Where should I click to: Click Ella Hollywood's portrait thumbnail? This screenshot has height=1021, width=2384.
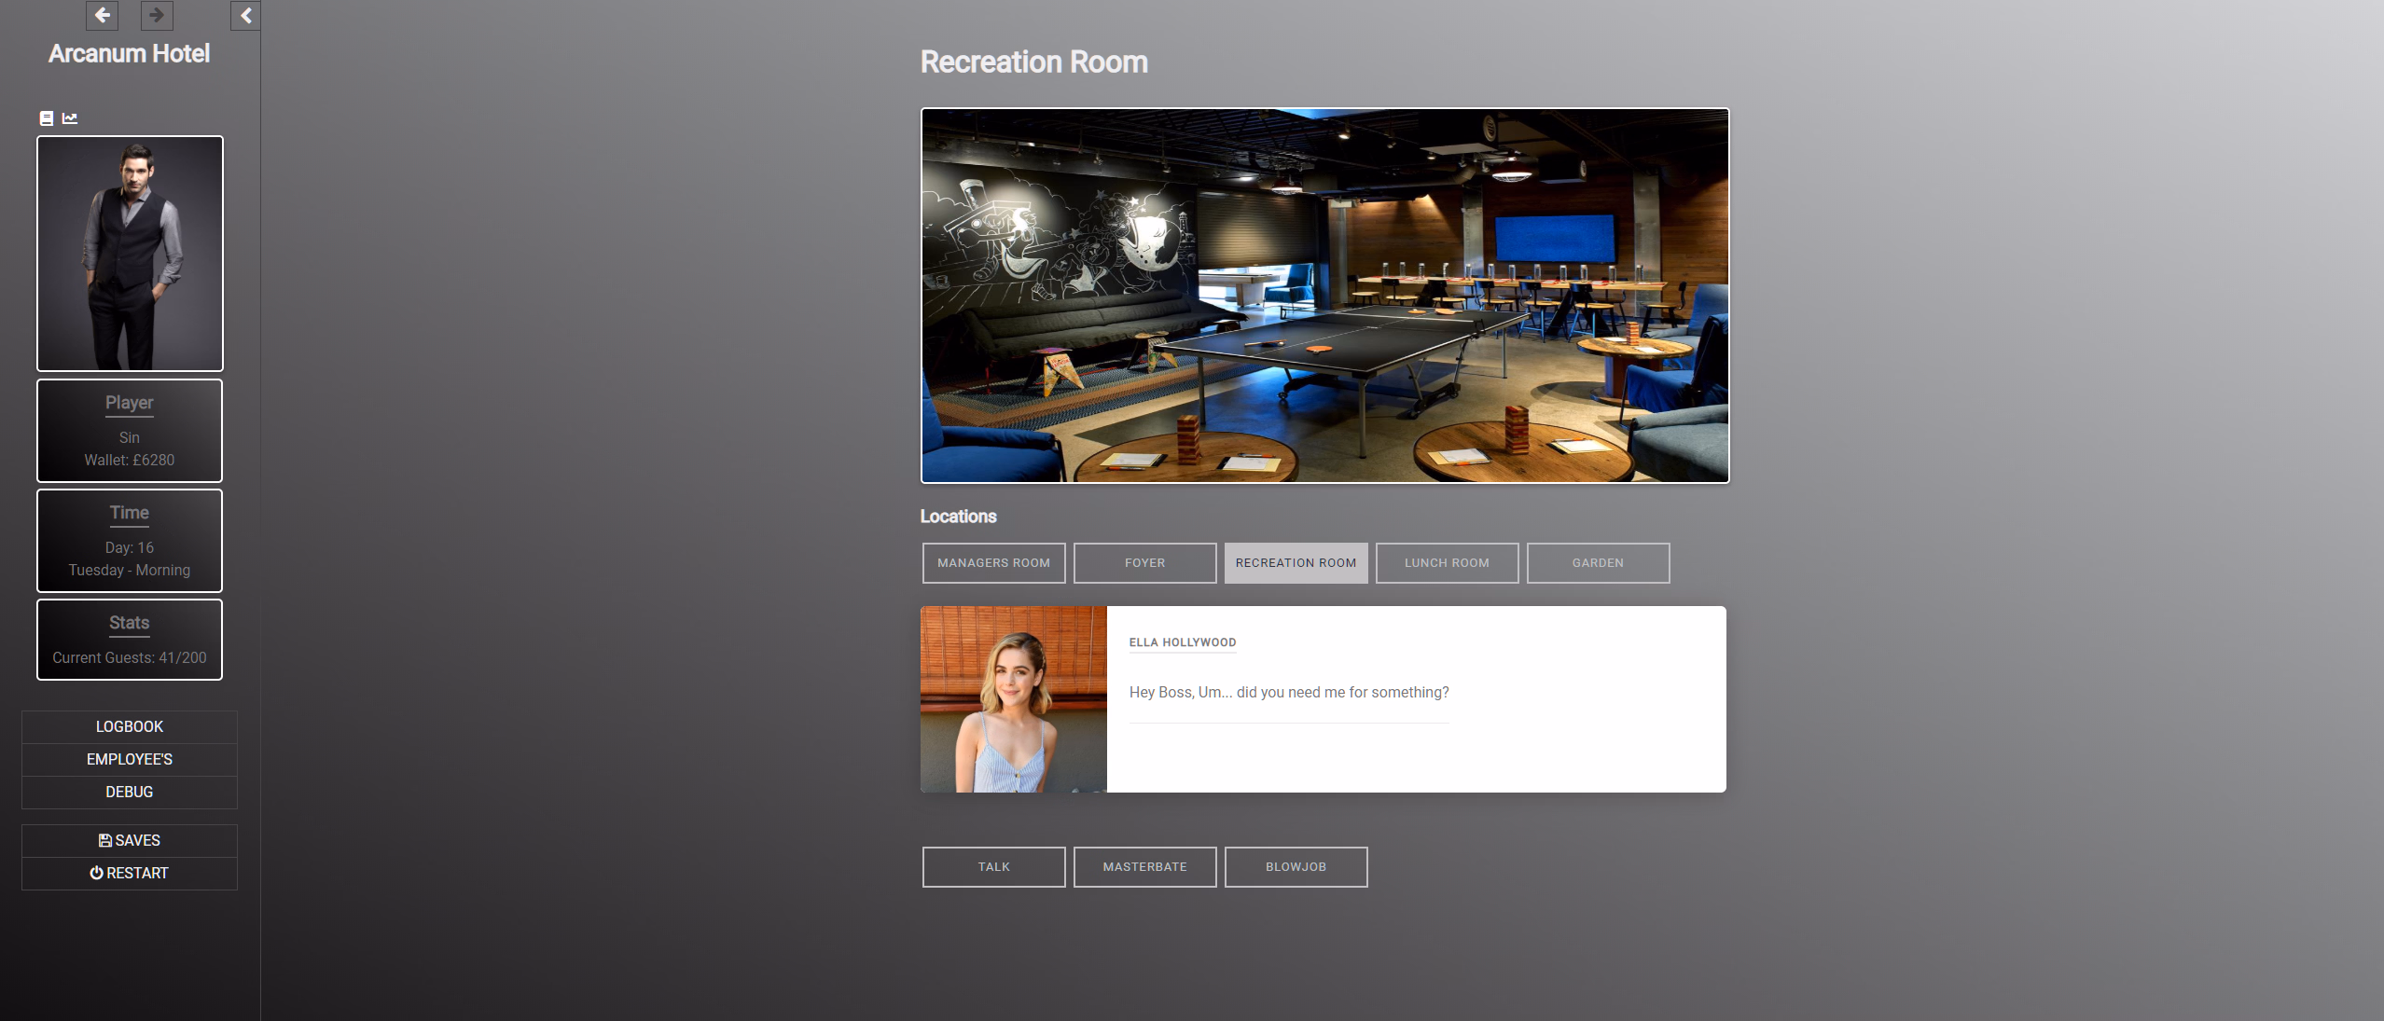click(x=1014, y=699)
